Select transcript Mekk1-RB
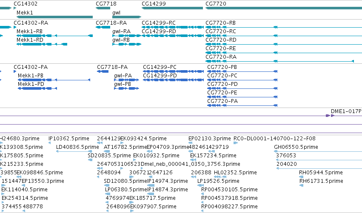Image resolution: width=362 pixels, height=213 pixels. [x=29, y=31]
